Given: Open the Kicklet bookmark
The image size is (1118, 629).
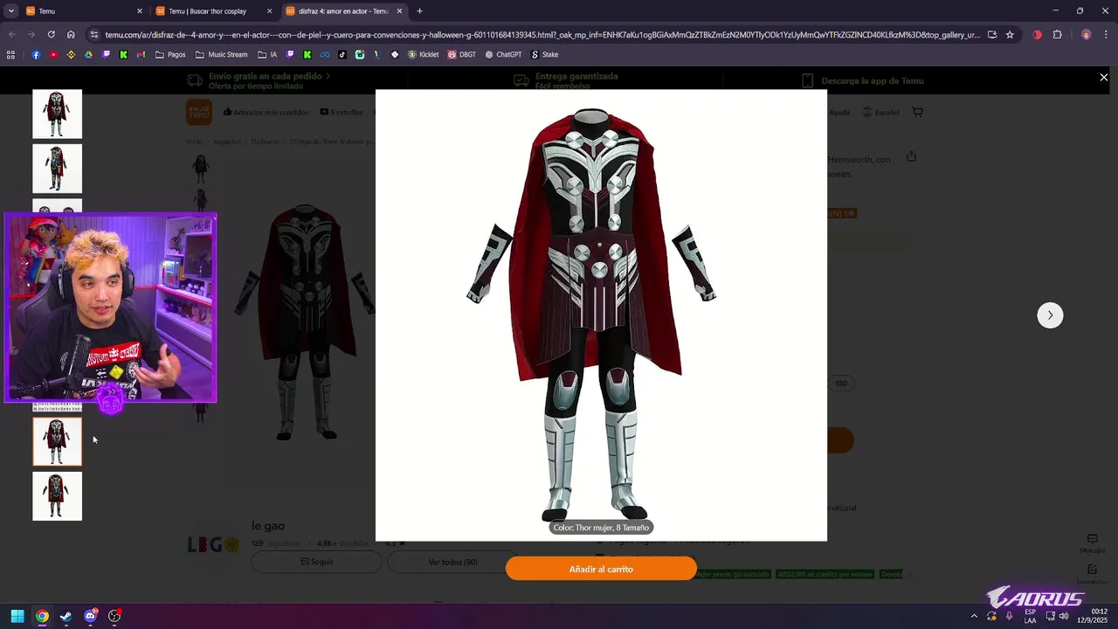Looking at the screenshot, I should (423, 54).
